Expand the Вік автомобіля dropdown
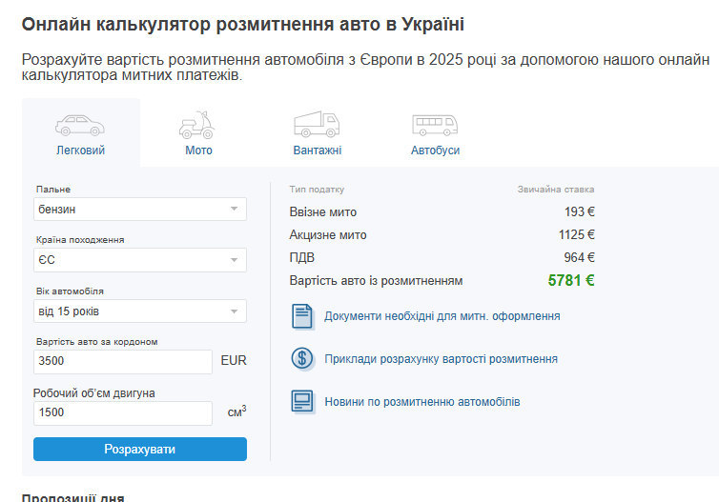 [139, 311]
